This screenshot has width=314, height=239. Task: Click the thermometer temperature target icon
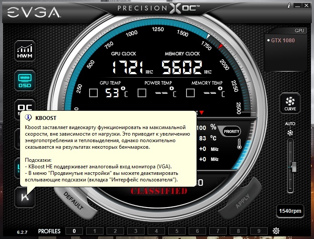click(x=239, y=144)
